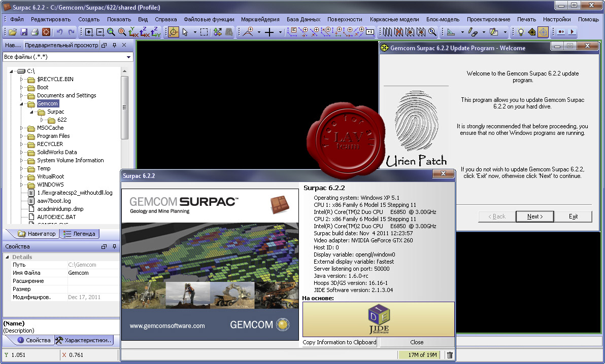The height and width of the screenshot is (364, 605).
Task: Click the section planes icon without overlay
Action: point(387,32)
